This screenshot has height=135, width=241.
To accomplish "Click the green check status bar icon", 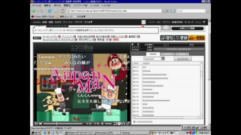I will (x=197, y=127).
